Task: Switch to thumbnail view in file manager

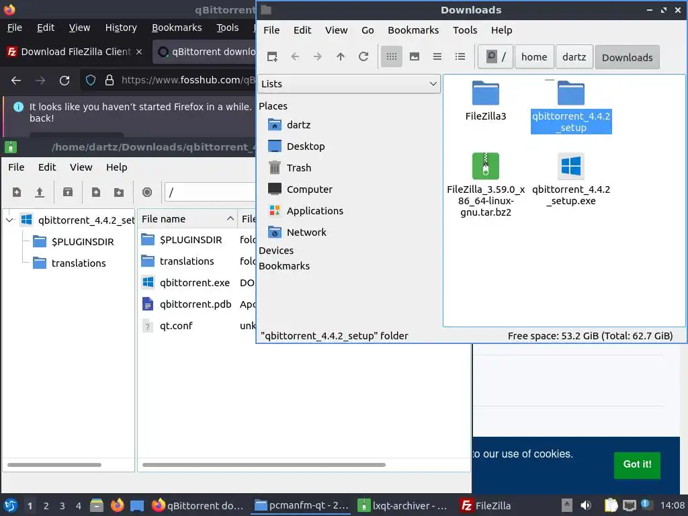Action: click(x=414, y=56)
